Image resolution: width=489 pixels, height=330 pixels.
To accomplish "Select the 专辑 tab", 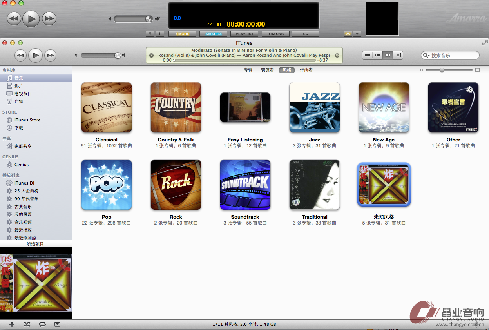I will tap(248, 70).
